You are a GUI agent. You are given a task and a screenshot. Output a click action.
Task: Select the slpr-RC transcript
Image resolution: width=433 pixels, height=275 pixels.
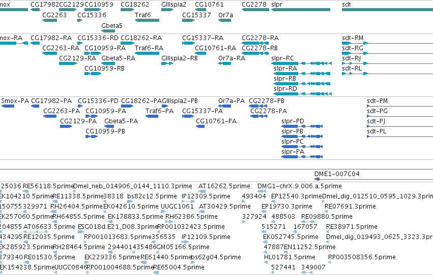click(x=301, y=63)
